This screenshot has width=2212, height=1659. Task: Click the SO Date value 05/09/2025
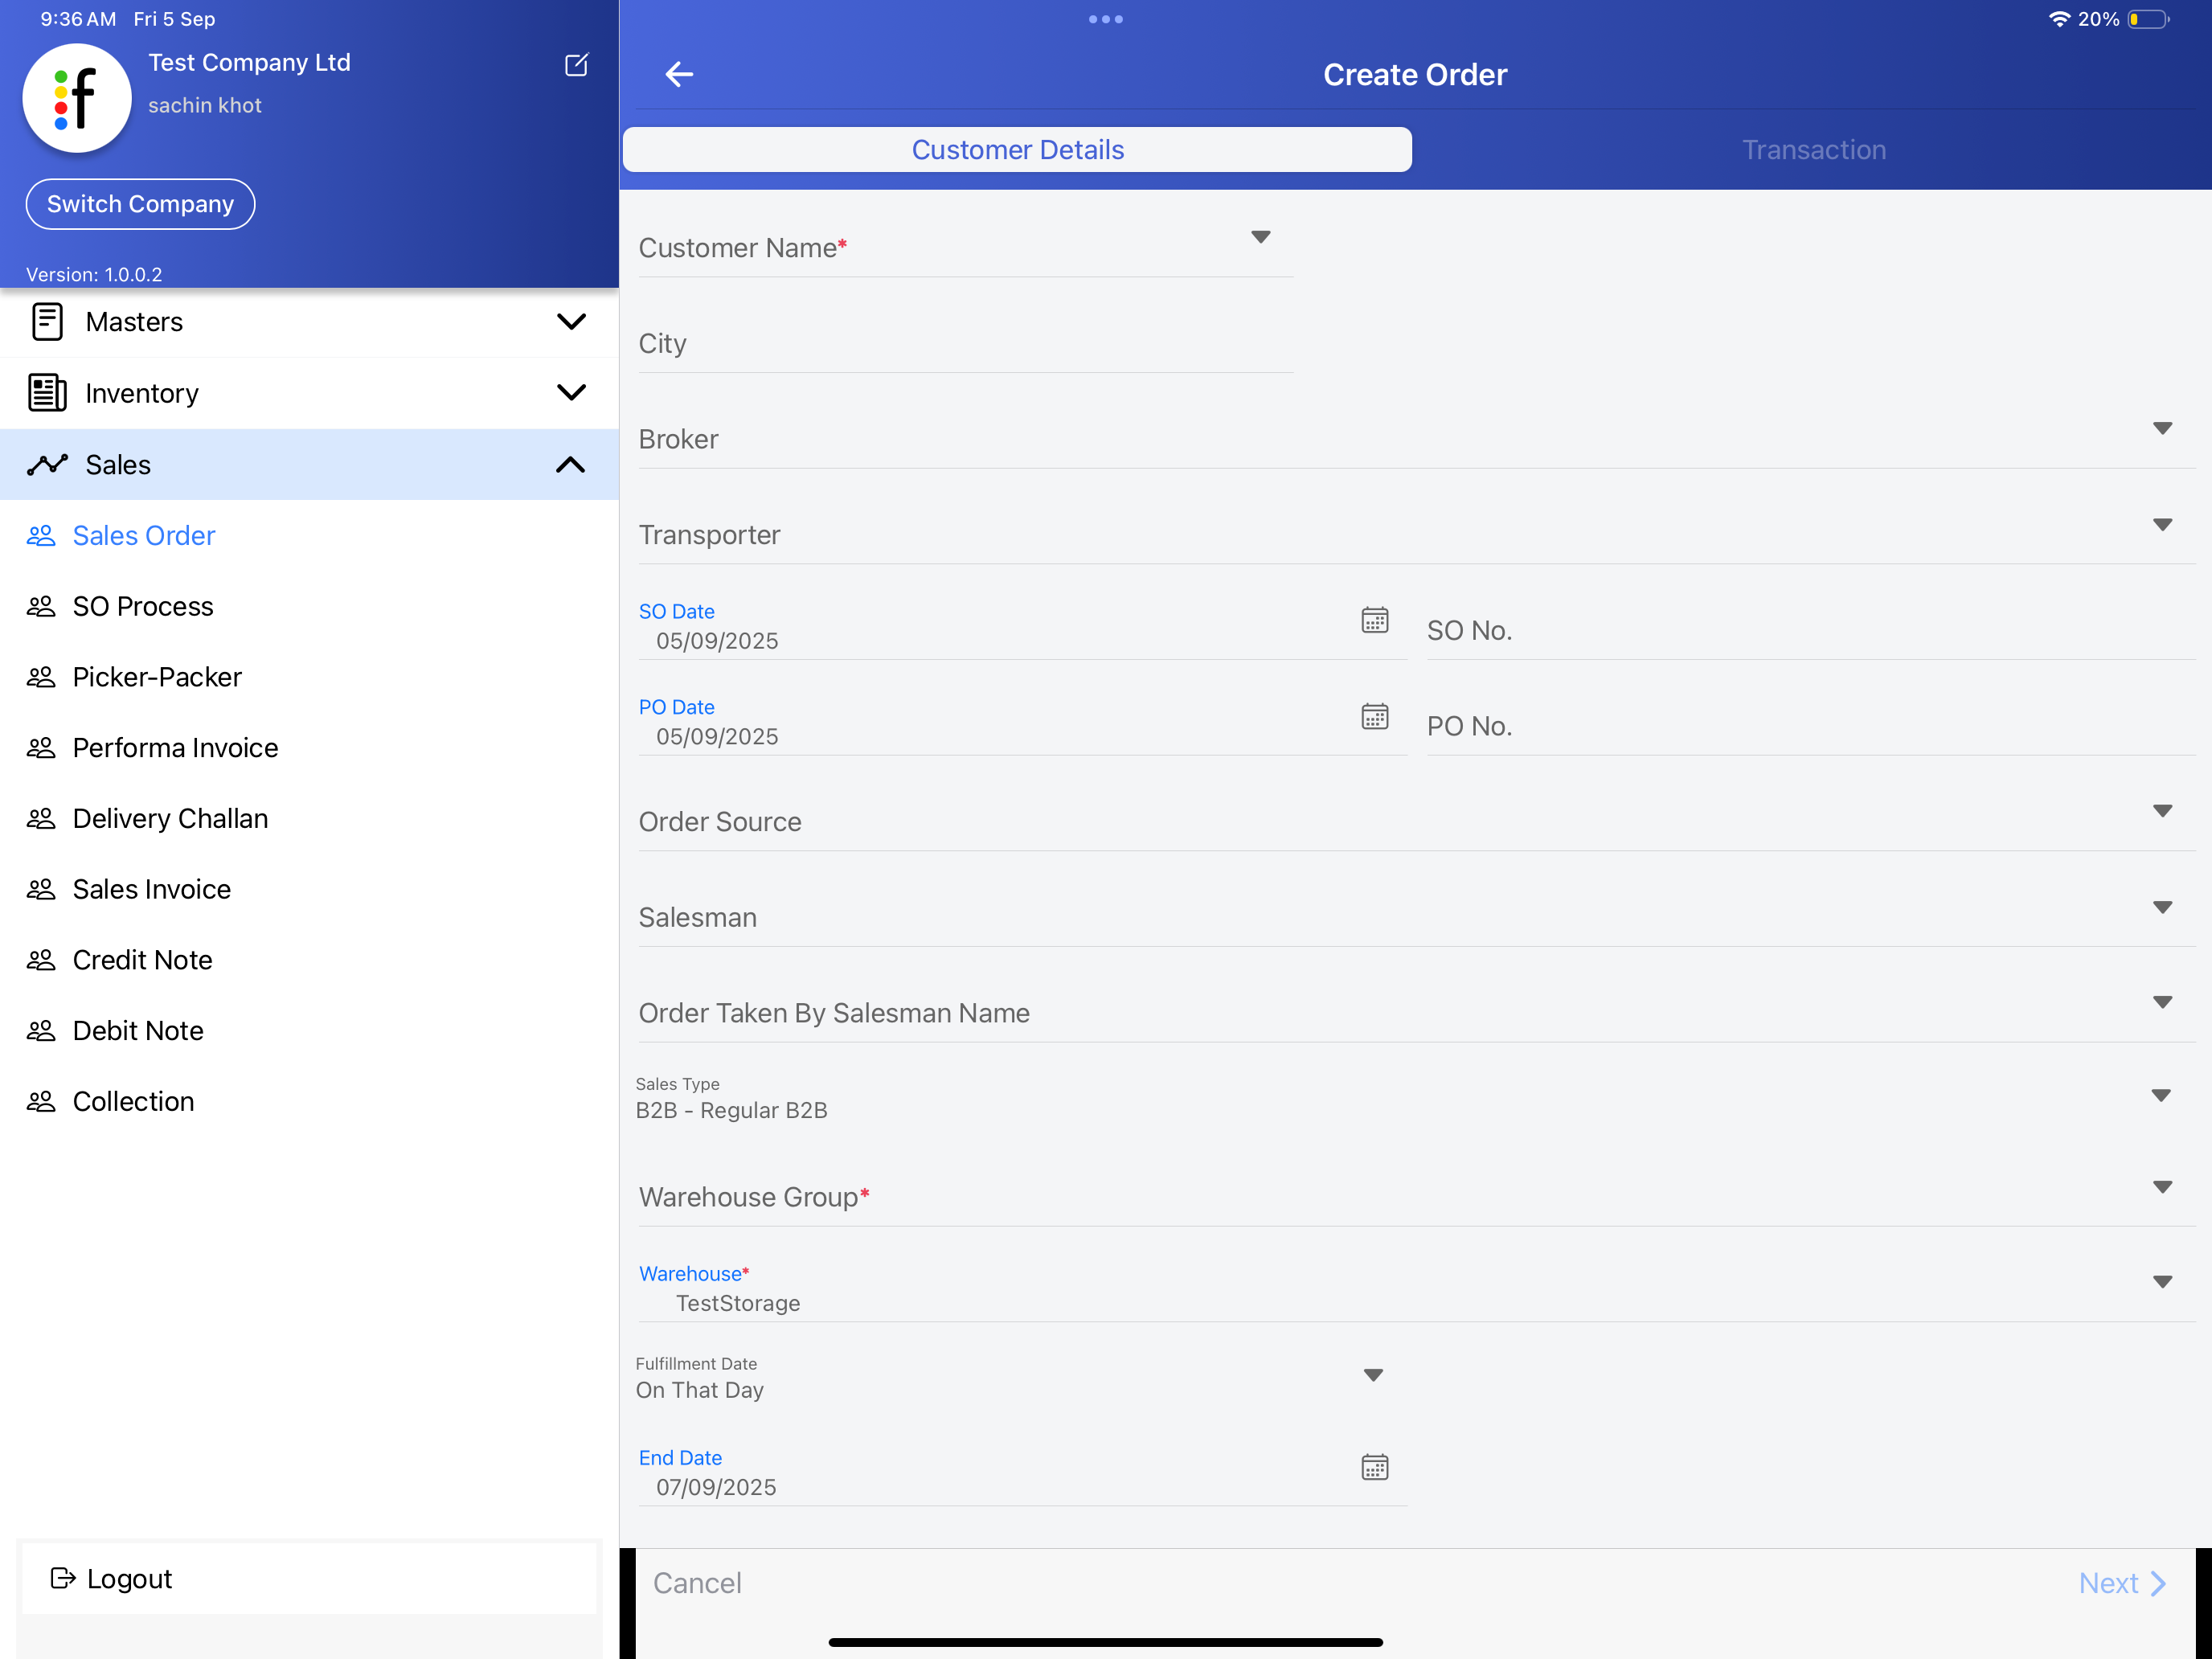[717, 641]
